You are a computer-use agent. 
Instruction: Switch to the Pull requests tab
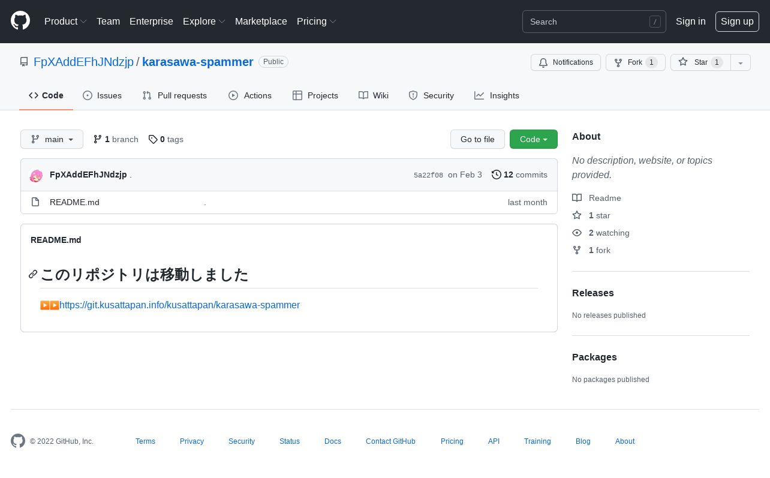click(x=175, y=95)
